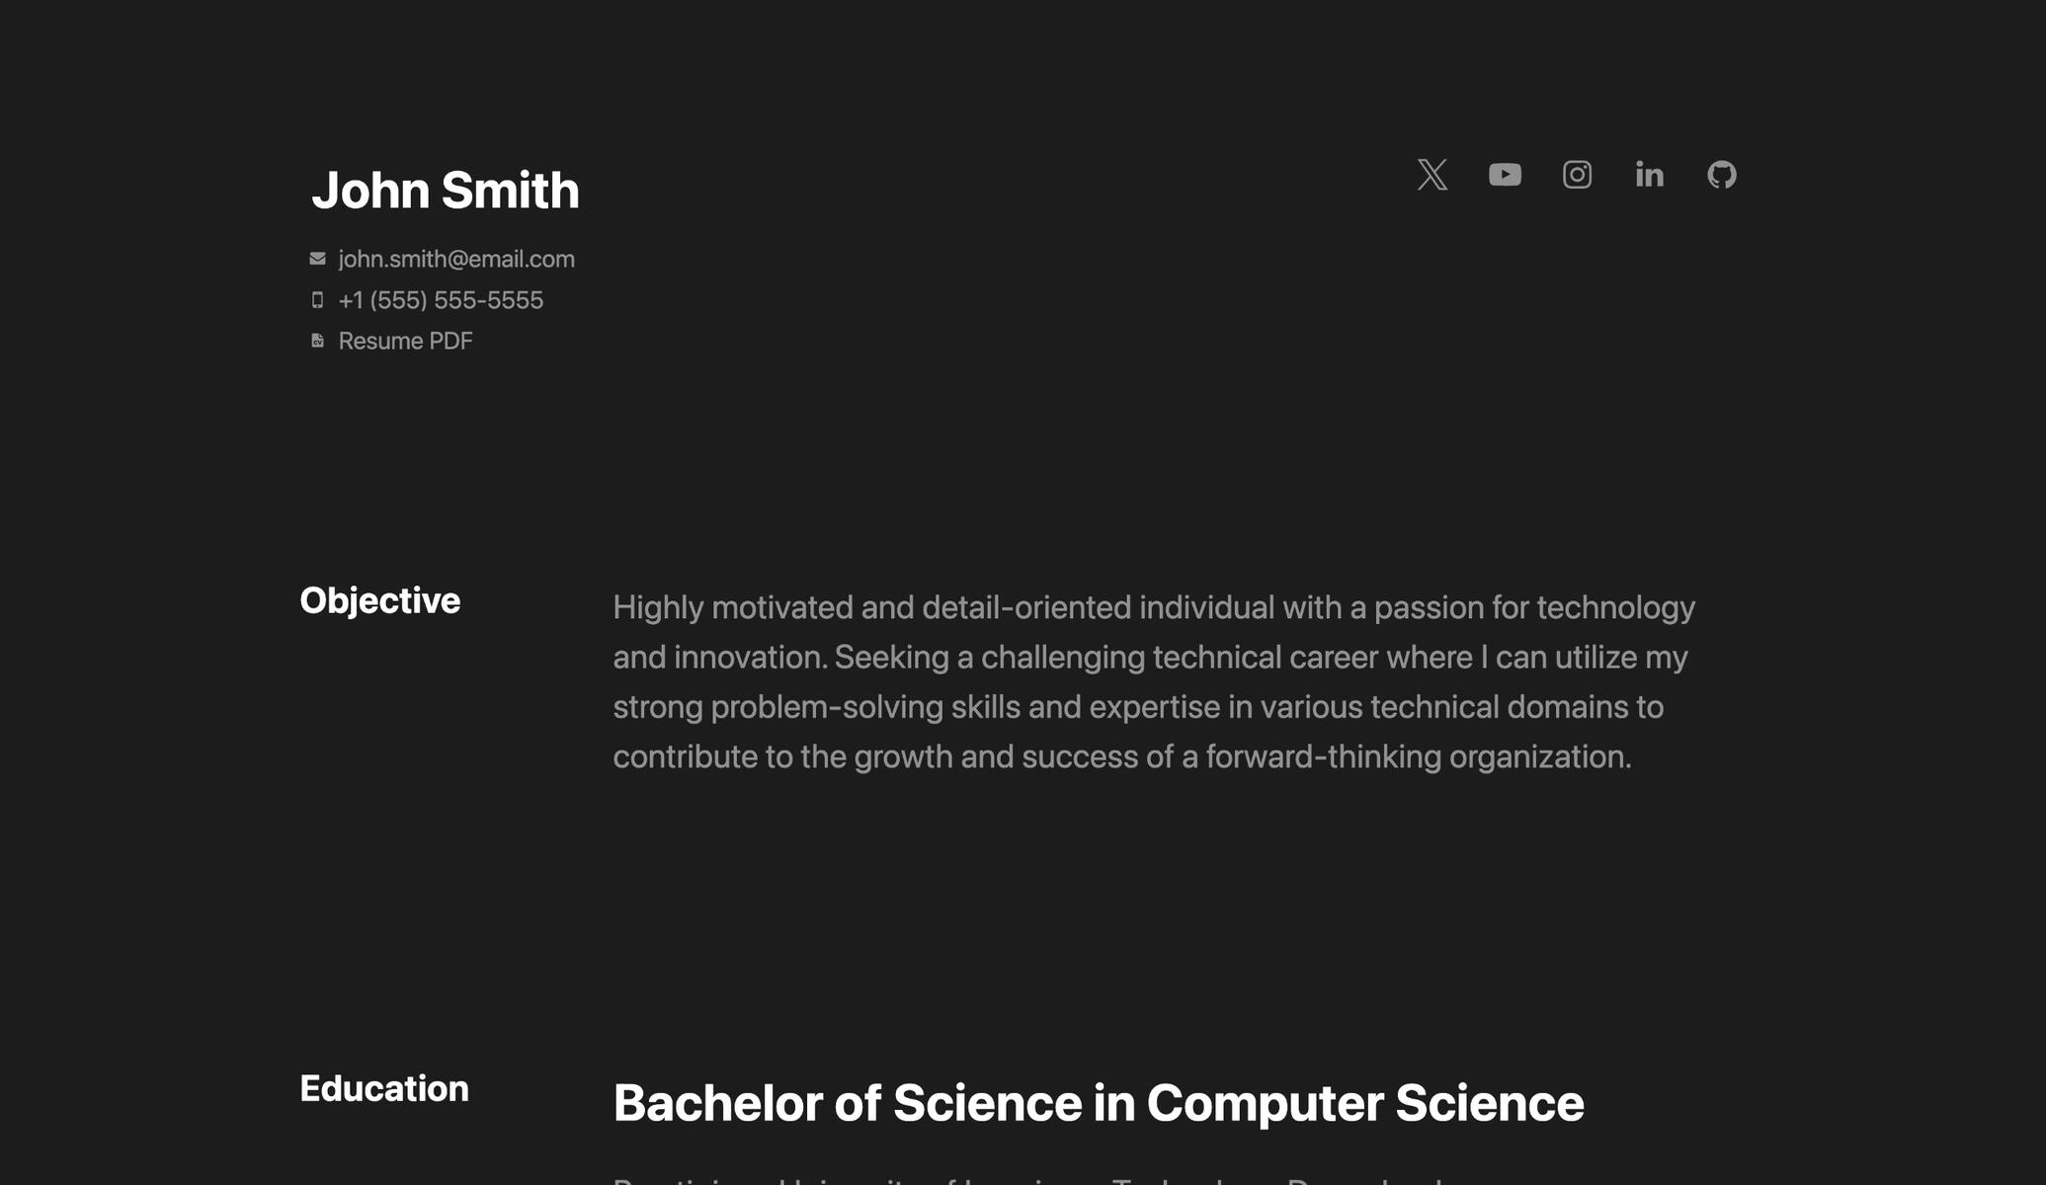
Task: Click the John Smith name heading
Action: (445, 190)
